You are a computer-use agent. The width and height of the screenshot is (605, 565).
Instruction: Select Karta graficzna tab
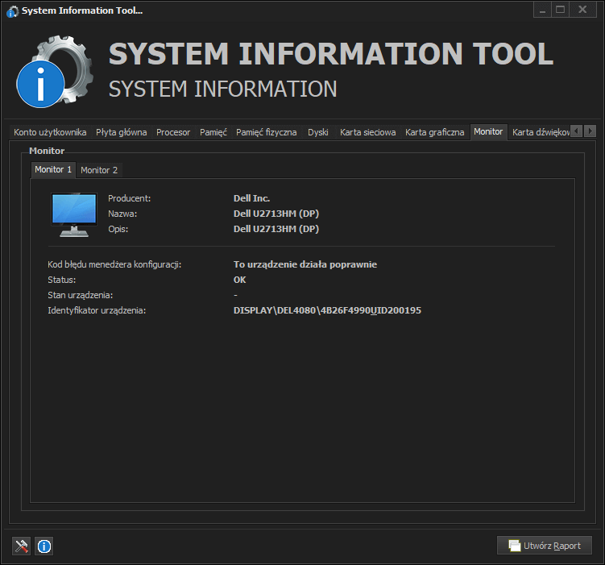(434, 132)
